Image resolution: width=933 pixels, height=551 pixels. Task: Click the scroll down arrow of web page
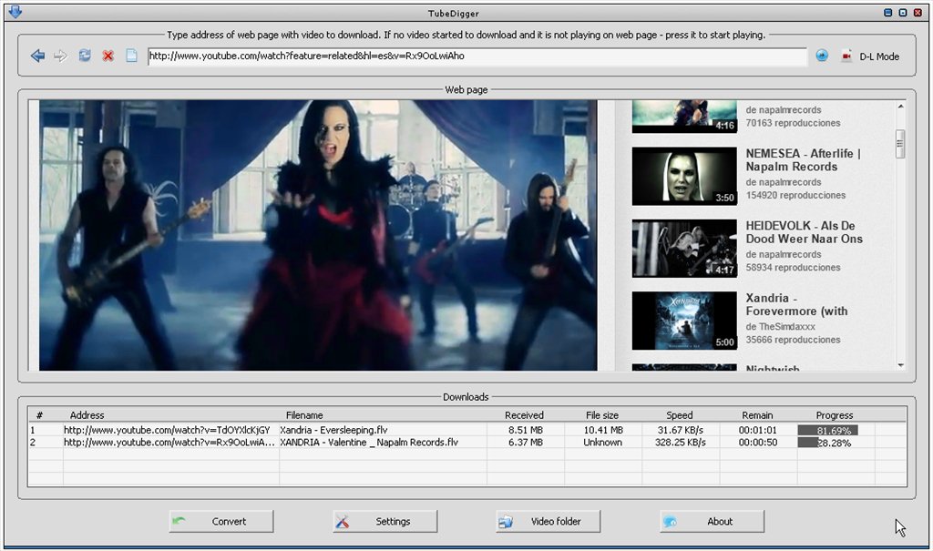pyautogui.click(x=900, y=364)
